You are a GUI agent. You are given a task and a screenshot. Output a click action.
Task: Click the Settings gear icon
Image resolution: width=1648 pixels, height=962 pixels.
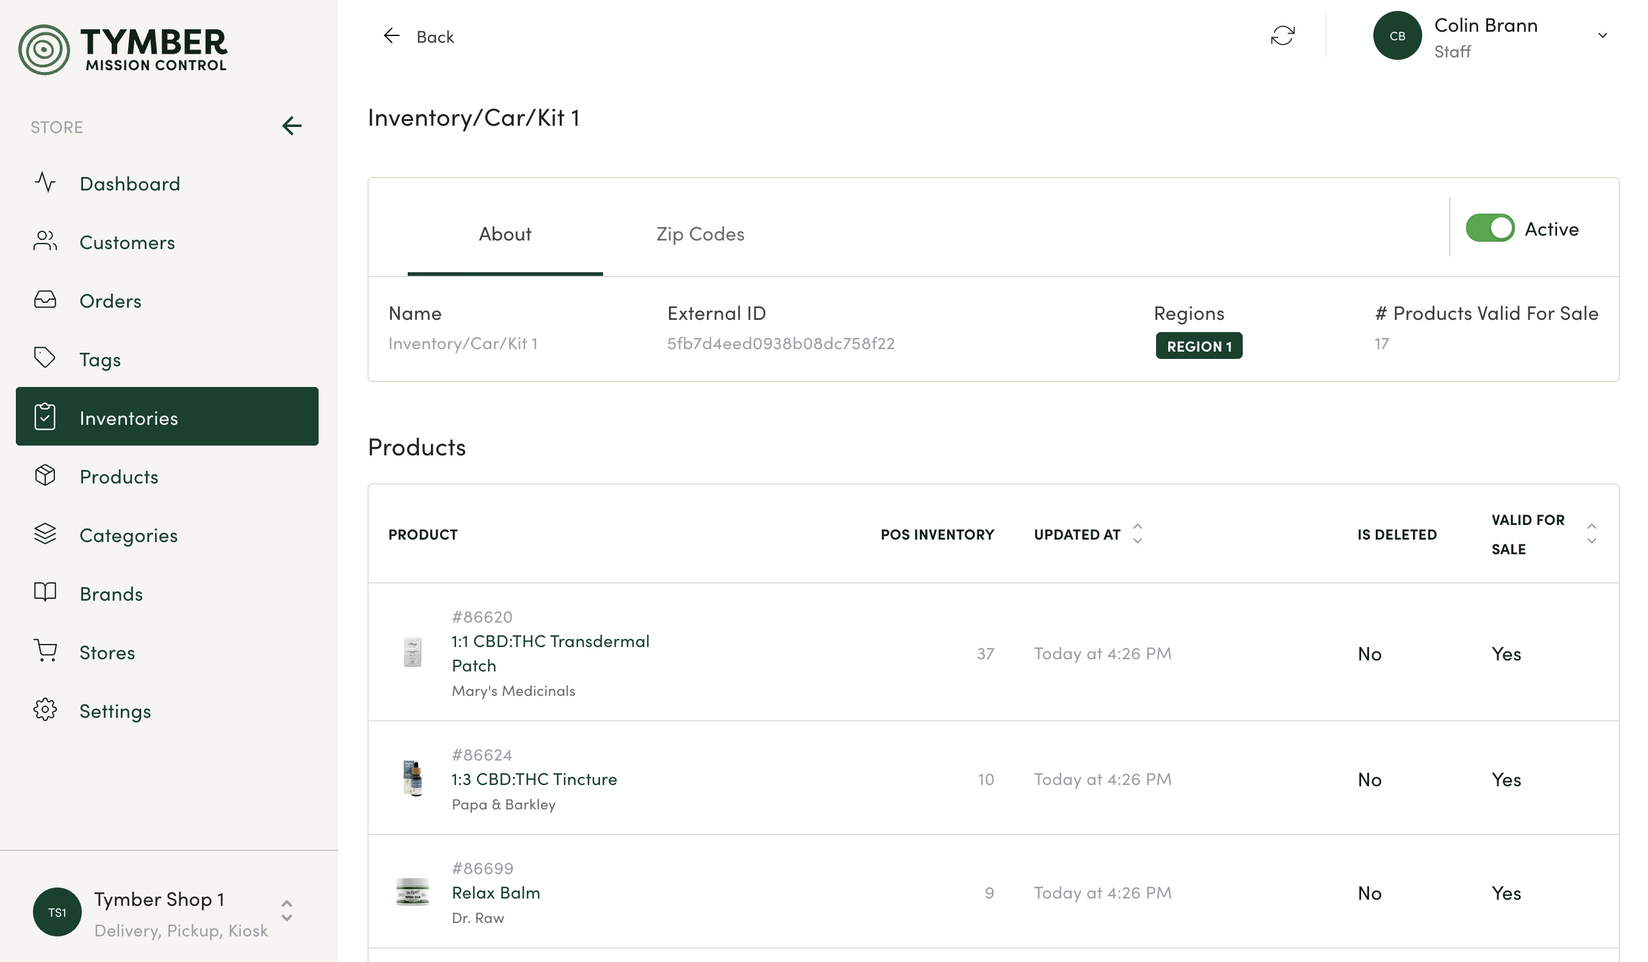(x=45, y=709)
